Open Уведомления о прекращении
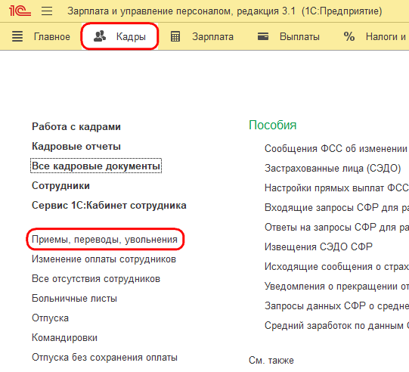The width and height of the screenshot is (409, 372). click(336, 286)
